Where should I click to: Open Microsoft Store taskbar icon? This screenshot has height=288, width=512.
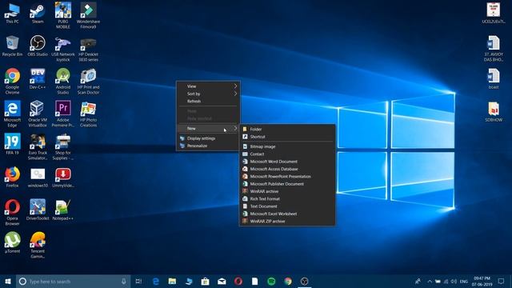205,281
